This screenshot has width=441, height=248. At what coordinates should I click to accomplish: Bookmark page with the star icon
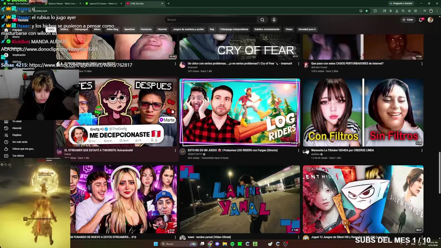(x=367, y=11)
